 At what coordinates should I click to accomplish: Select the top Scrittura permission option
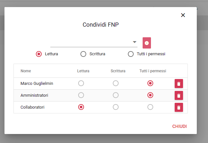[83, 54]
